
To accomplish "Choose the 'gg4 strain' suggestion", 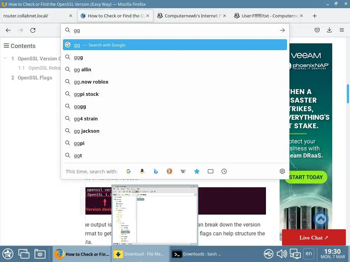I will coord(175,119).
